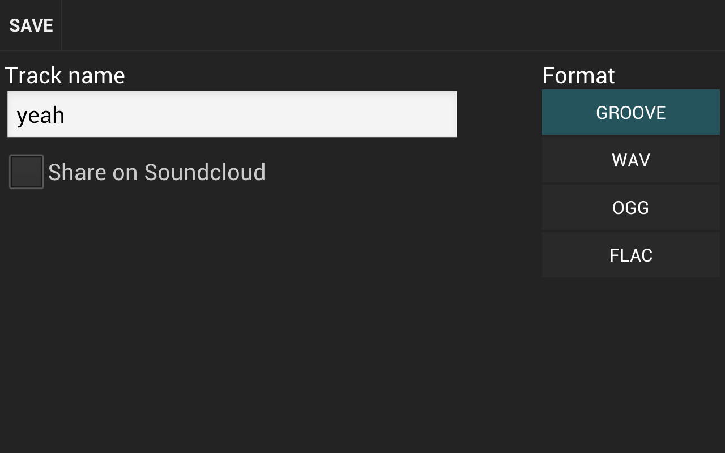Click the Share on Soundcloud text label
The width and height of the screenshot is (725, 453).
[157, 171]
